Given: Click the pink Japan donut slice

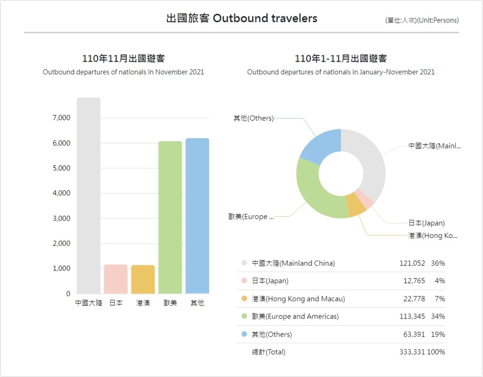Looking at the screenshot, I should click(365, 198).
